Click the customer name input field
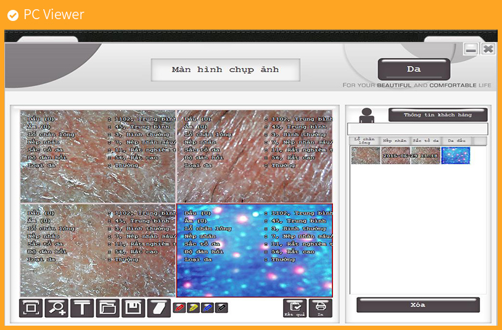The image size is (502, 330). (418, 129)
